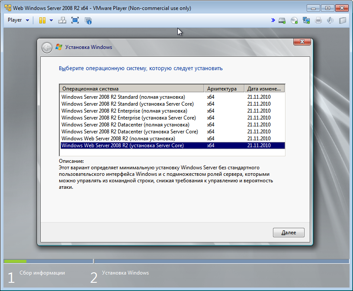Screen dimensions: 353x291
Task: Click the printer device icon
Action: point(318,20)
